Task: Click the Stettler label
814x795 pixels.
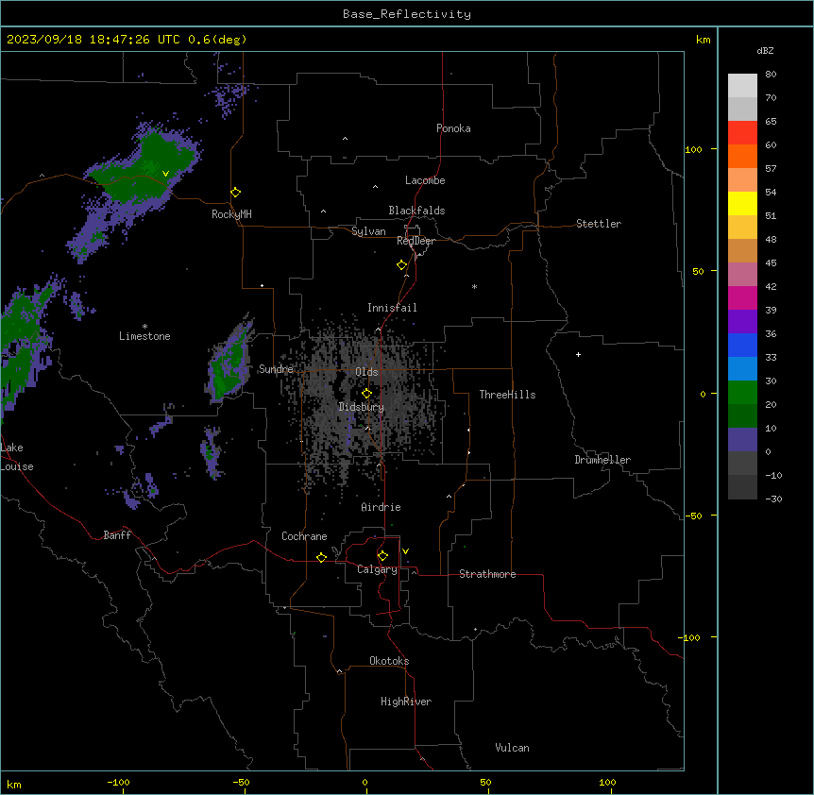Action: [x=599, y=224]
